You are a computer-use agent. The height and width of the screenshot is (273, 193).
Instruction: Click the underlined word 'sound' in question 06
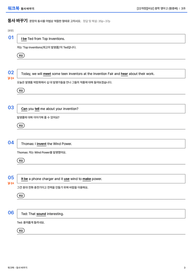(41, 214)
